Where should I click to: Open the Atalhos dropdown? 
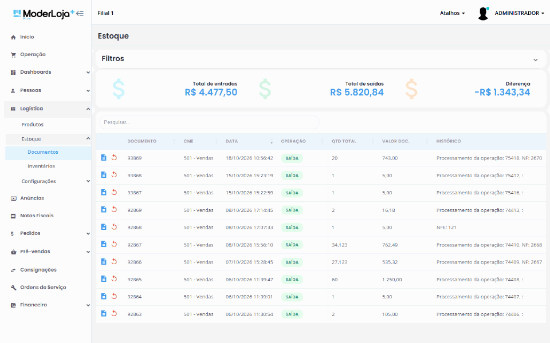point(452,13)
